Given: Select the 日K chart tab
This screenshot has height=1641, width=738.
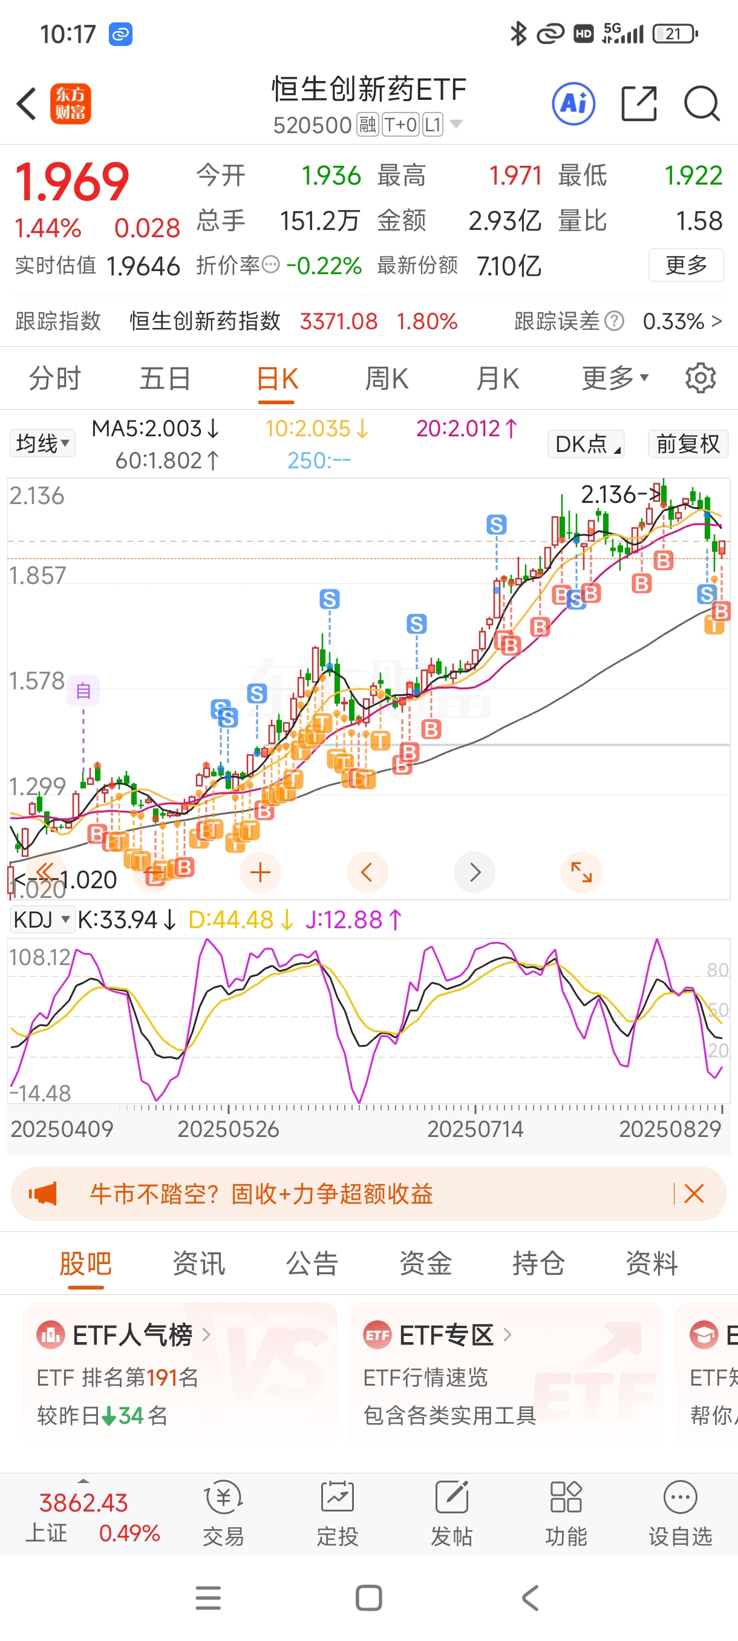Looking at the screenshot, I should click(x=276, y=379).
